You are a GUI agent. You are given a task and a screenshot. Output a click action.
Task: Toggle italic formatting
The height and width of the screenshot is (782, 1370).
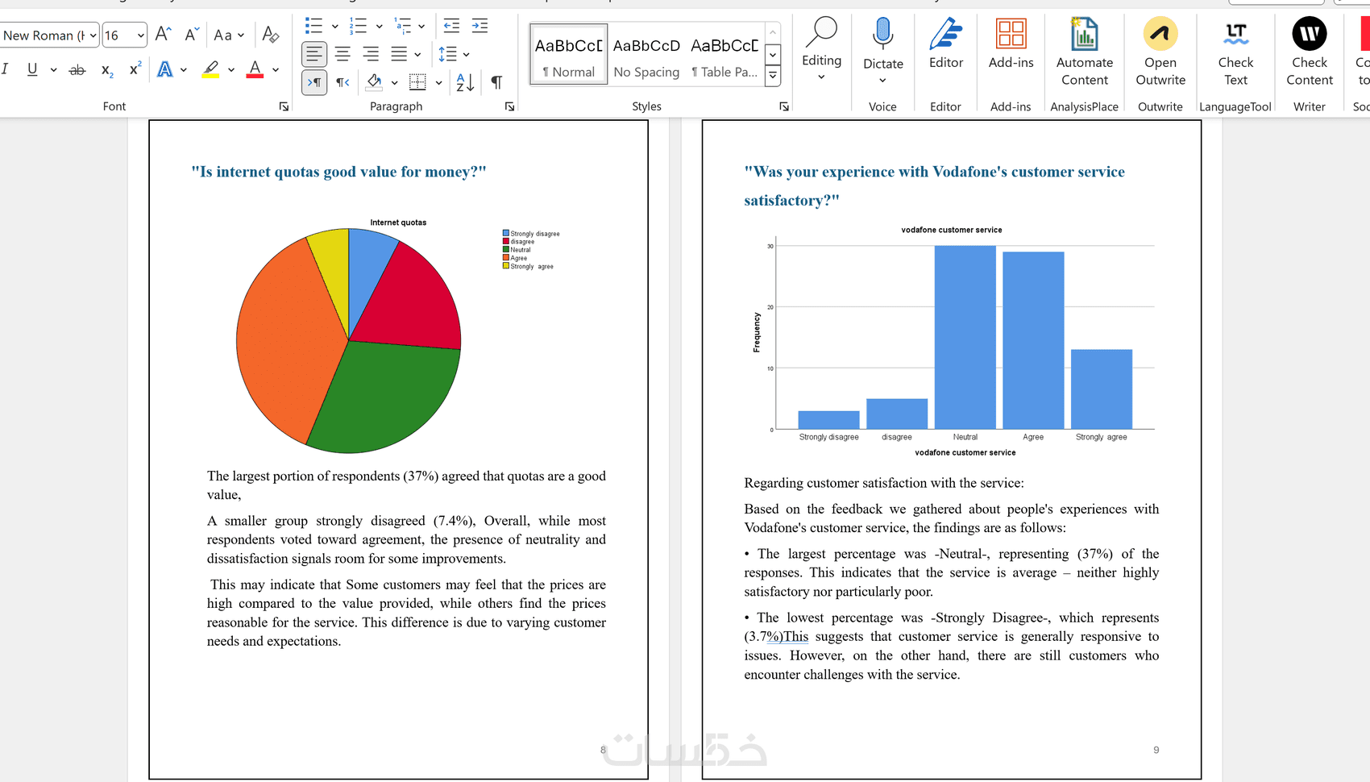6,70
